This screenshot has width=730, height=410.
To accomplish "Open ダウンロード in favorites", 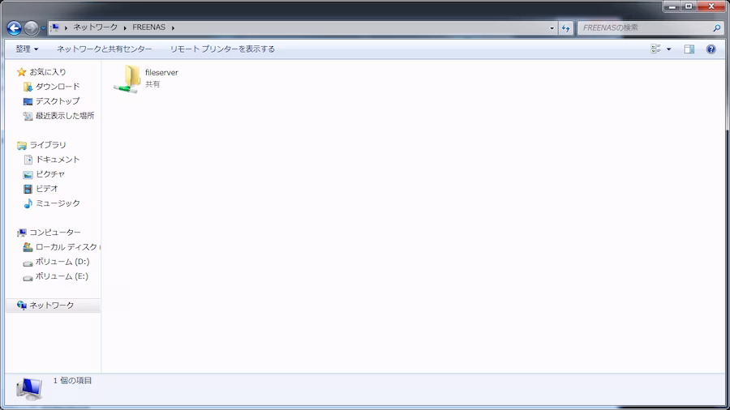I will [x=58, y=87].
